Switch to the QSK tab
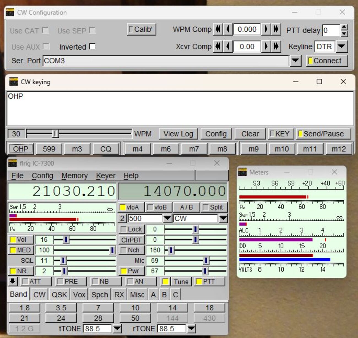The width and height of the screenshot is (358, 338). 59,295
